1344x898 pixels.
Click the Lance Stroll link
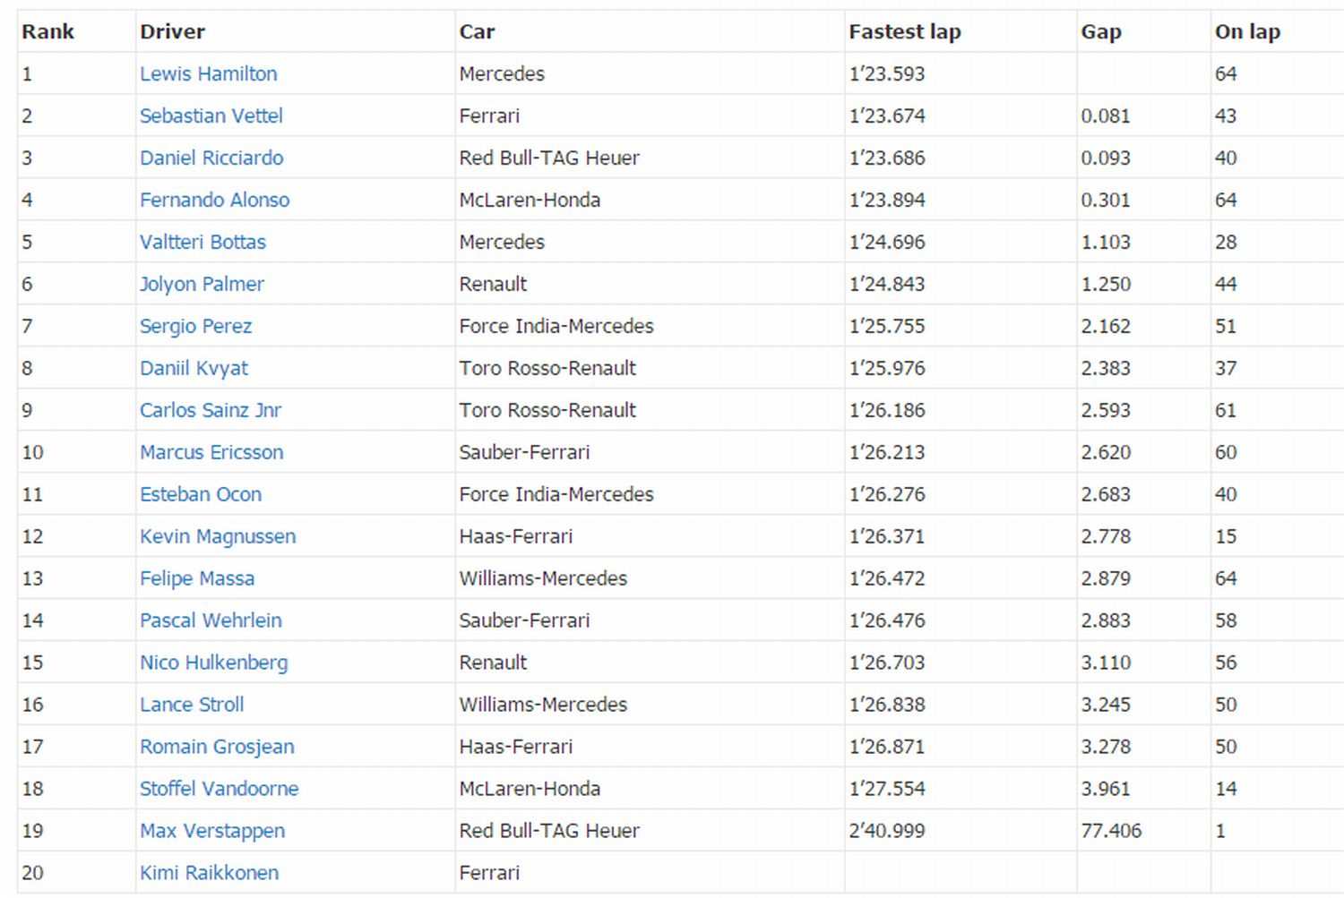coord(192,705)
